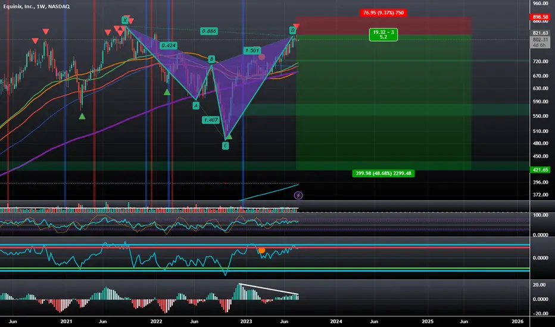This screenshot has width=555, height=327.
Task: Click the 450.00 price axis label
Action: coord(541,156)
